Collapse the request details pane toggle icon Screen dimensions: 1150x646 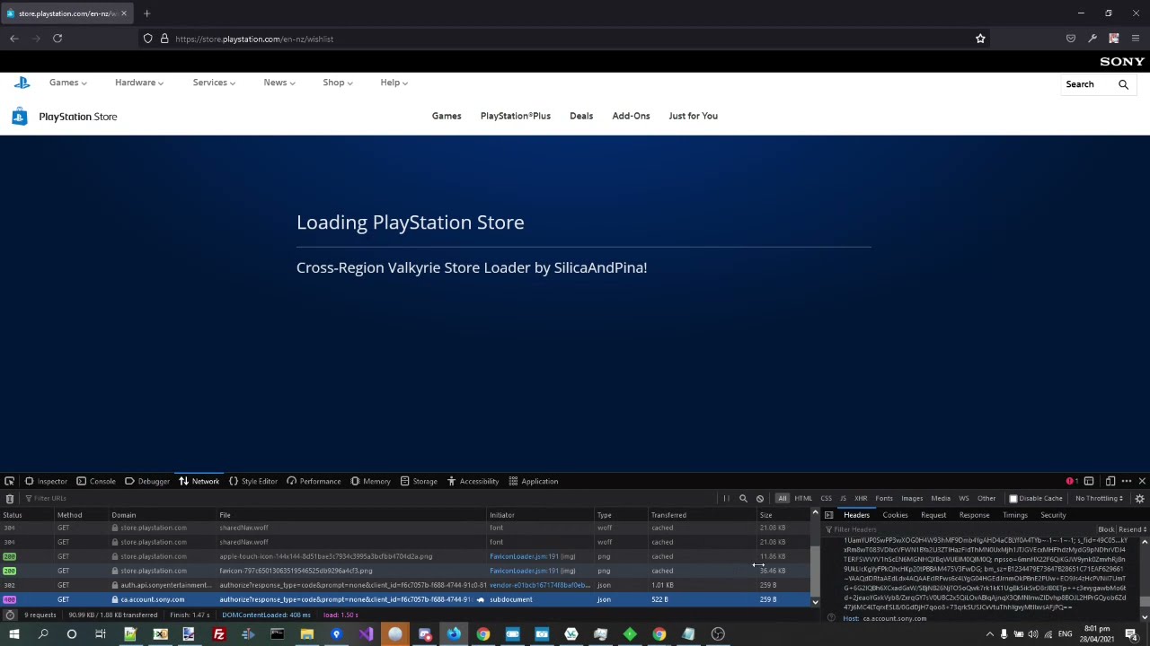click(x=828, y=515)
